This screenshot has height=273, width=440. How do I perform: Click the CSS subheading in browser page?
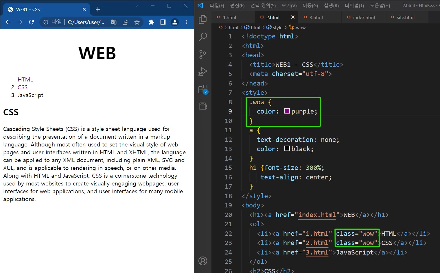pyautogui.click(x=11, y=112)
